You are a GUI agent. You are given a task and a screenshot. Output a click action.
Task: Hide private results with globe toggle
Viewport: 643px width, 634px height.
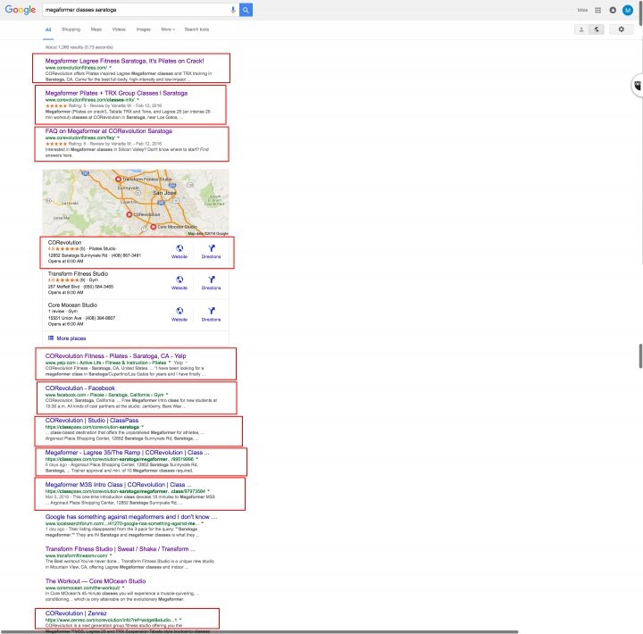point(597,29)
